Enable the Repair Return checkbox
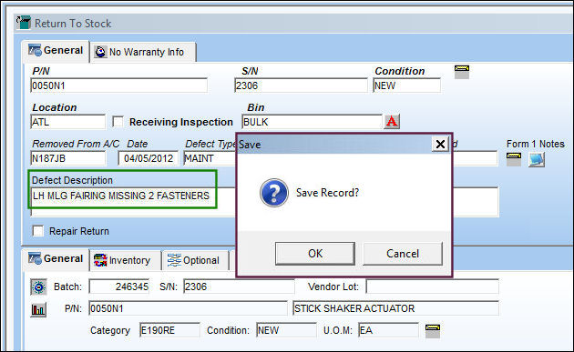Image resolution: width=574 pixels, height=352 pixels. click(x=38, y=231)
